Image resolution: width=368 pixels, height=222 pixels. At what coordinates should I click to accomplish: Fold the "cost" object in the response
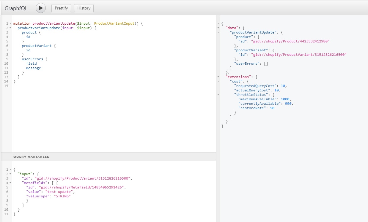coord(218,81)
